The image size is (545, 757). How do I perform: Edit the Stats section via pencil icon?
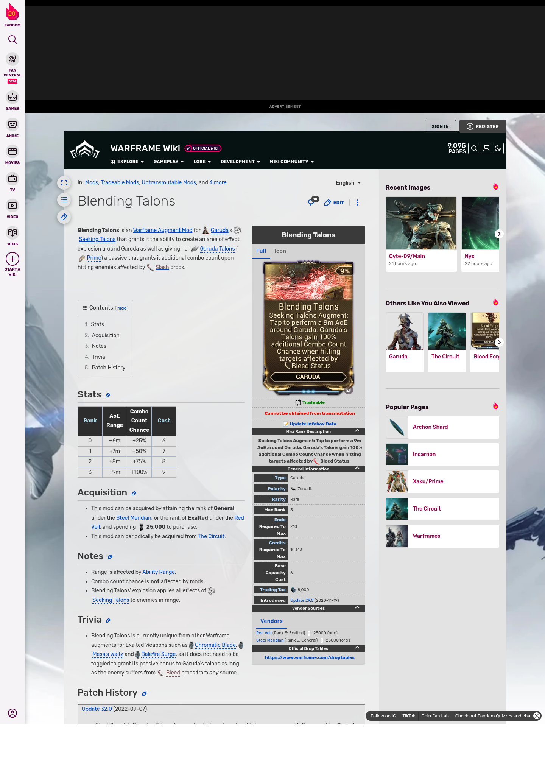(107, 395)
